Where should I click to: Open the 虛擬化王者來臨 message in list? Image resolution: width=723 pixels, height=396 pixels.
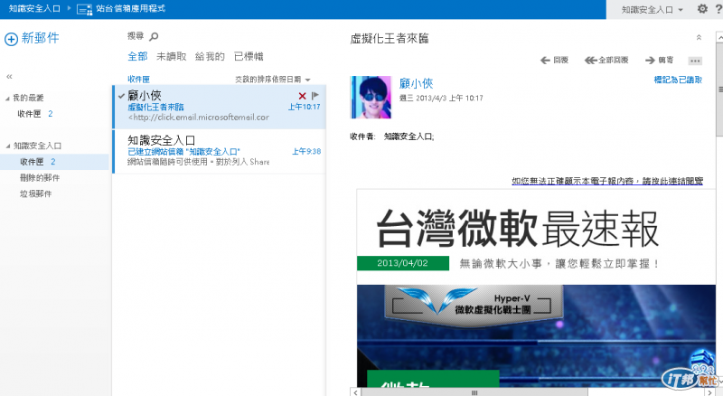(x=220, y=107)
